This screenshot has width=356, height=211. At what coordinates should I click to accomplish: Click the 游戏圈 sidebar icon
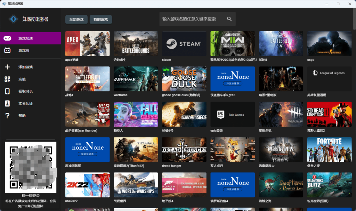pos(7,50)
